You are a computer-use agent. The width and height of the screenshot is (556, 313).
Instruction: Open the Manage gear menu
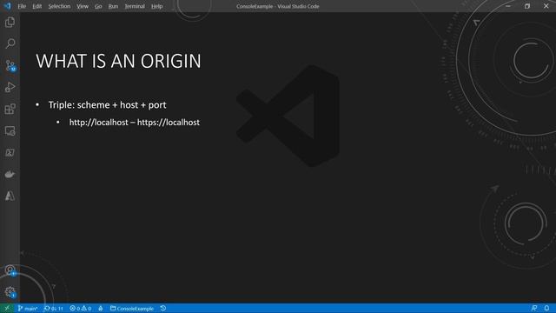click(10, 292)
